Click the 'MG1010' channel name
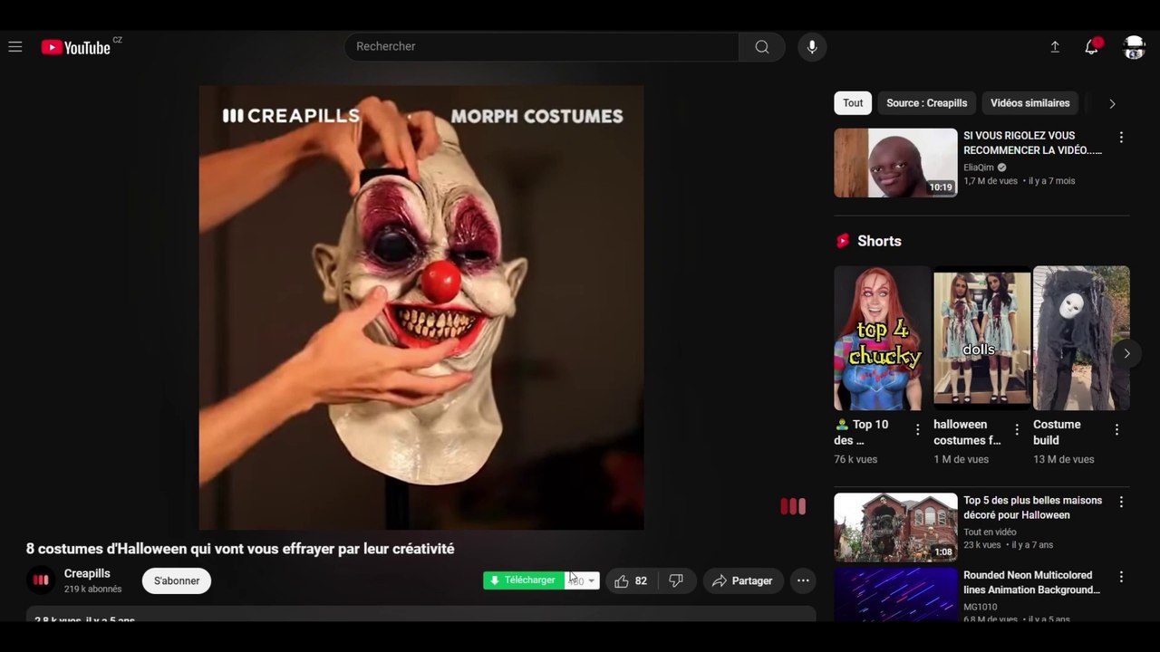 point(980,608)
